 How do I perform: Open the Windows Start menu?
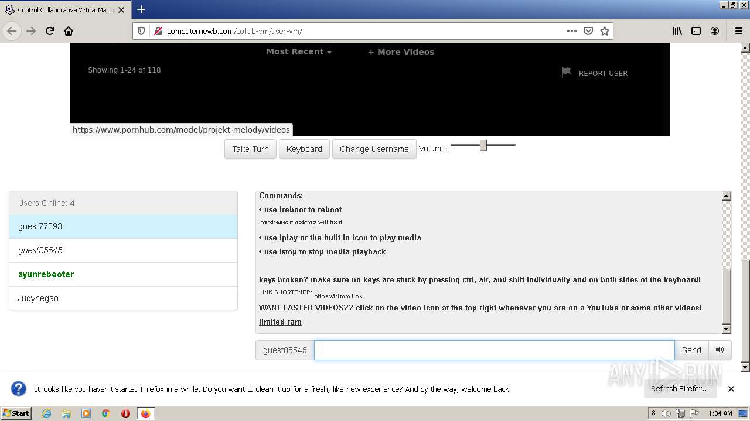(16, 413)
